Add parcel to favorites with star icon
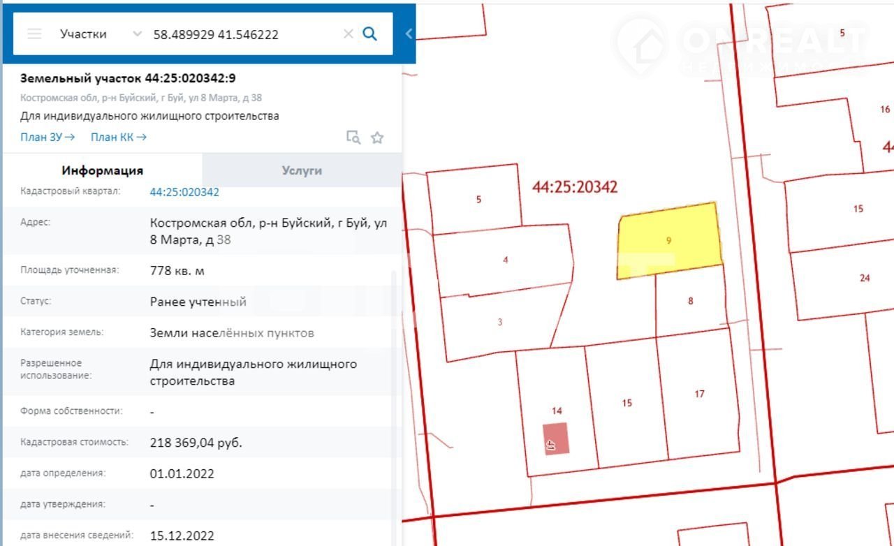The image size is (894, 546). pyautogui.click(x=377, y=138)
